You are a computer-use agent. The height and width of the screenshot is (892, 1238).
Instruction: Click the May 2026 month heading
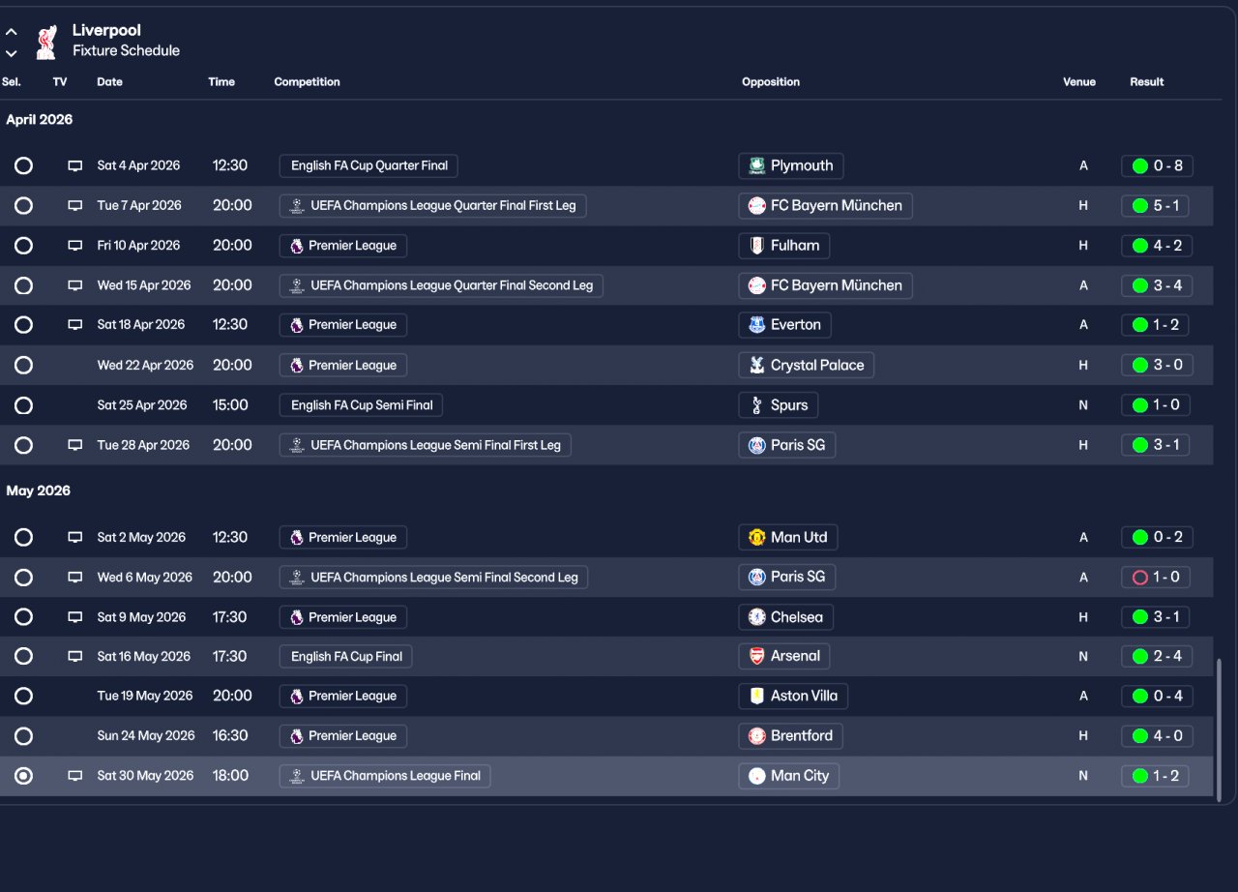click(x=39, y=491)
